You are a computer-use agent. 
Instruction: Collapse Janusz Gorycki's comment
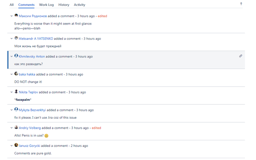pos(12,146)
